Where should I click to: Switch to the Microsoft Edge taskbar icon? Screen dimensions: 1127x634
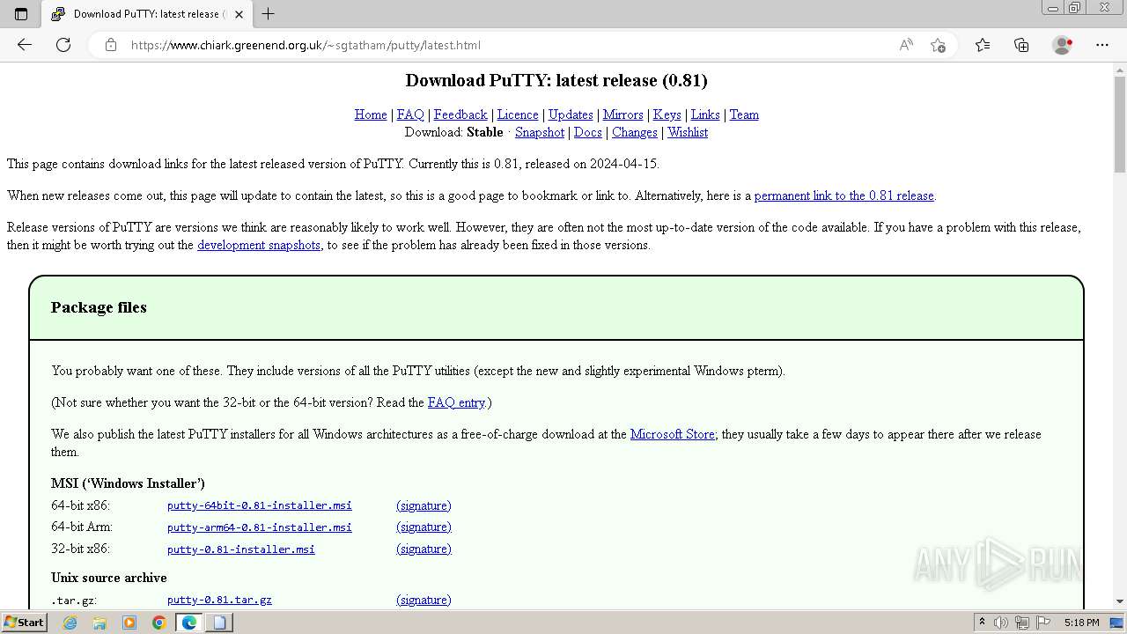pos(189,623)
